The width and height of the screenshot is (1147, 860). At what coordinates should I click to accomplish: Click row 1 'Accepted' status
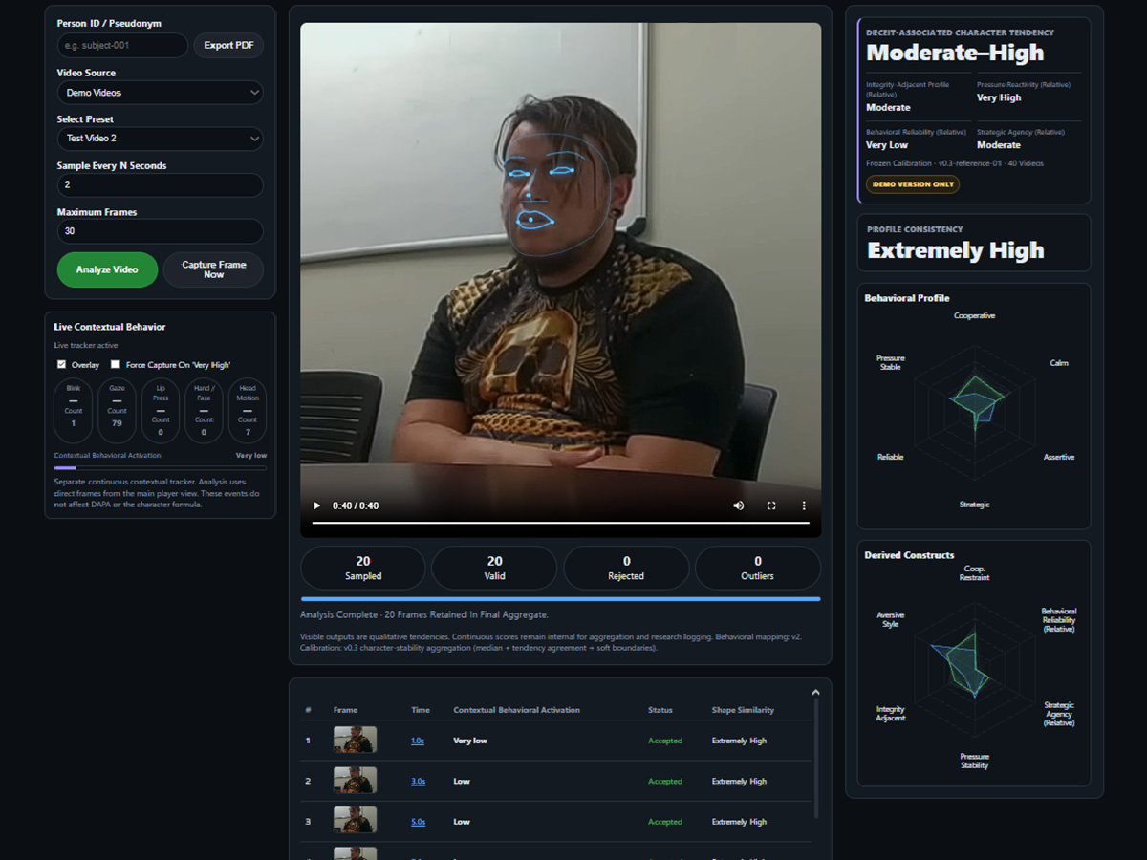tap(665, 741)
